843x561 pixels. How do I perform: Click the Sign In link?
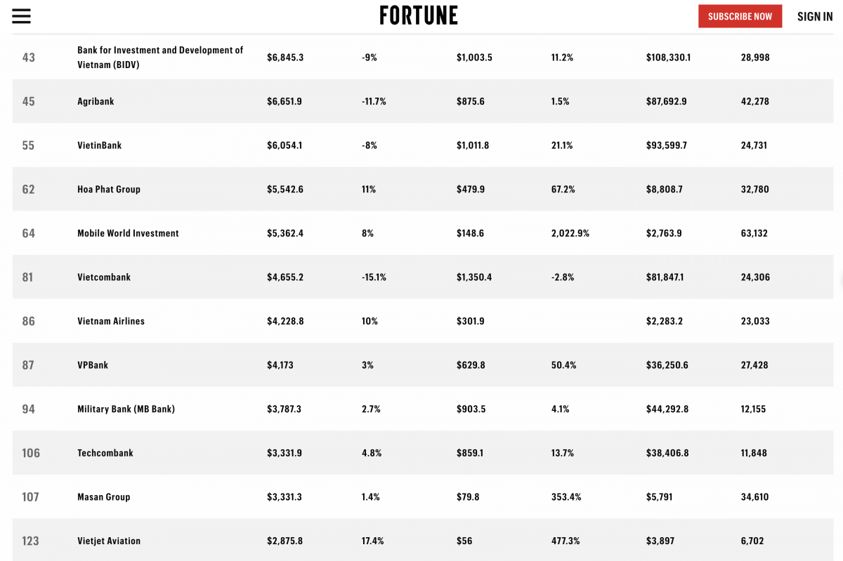tap(815, 16)
